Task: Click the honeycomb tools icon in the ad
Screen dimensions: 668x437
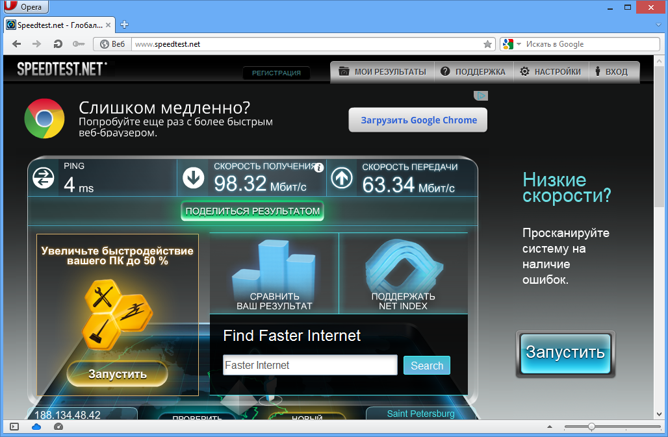Action: (x=116, y=315)
